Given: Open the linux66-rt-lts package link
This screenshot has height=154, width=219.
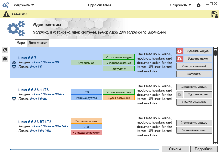Looking at the screenshot, I should [41, 131].
